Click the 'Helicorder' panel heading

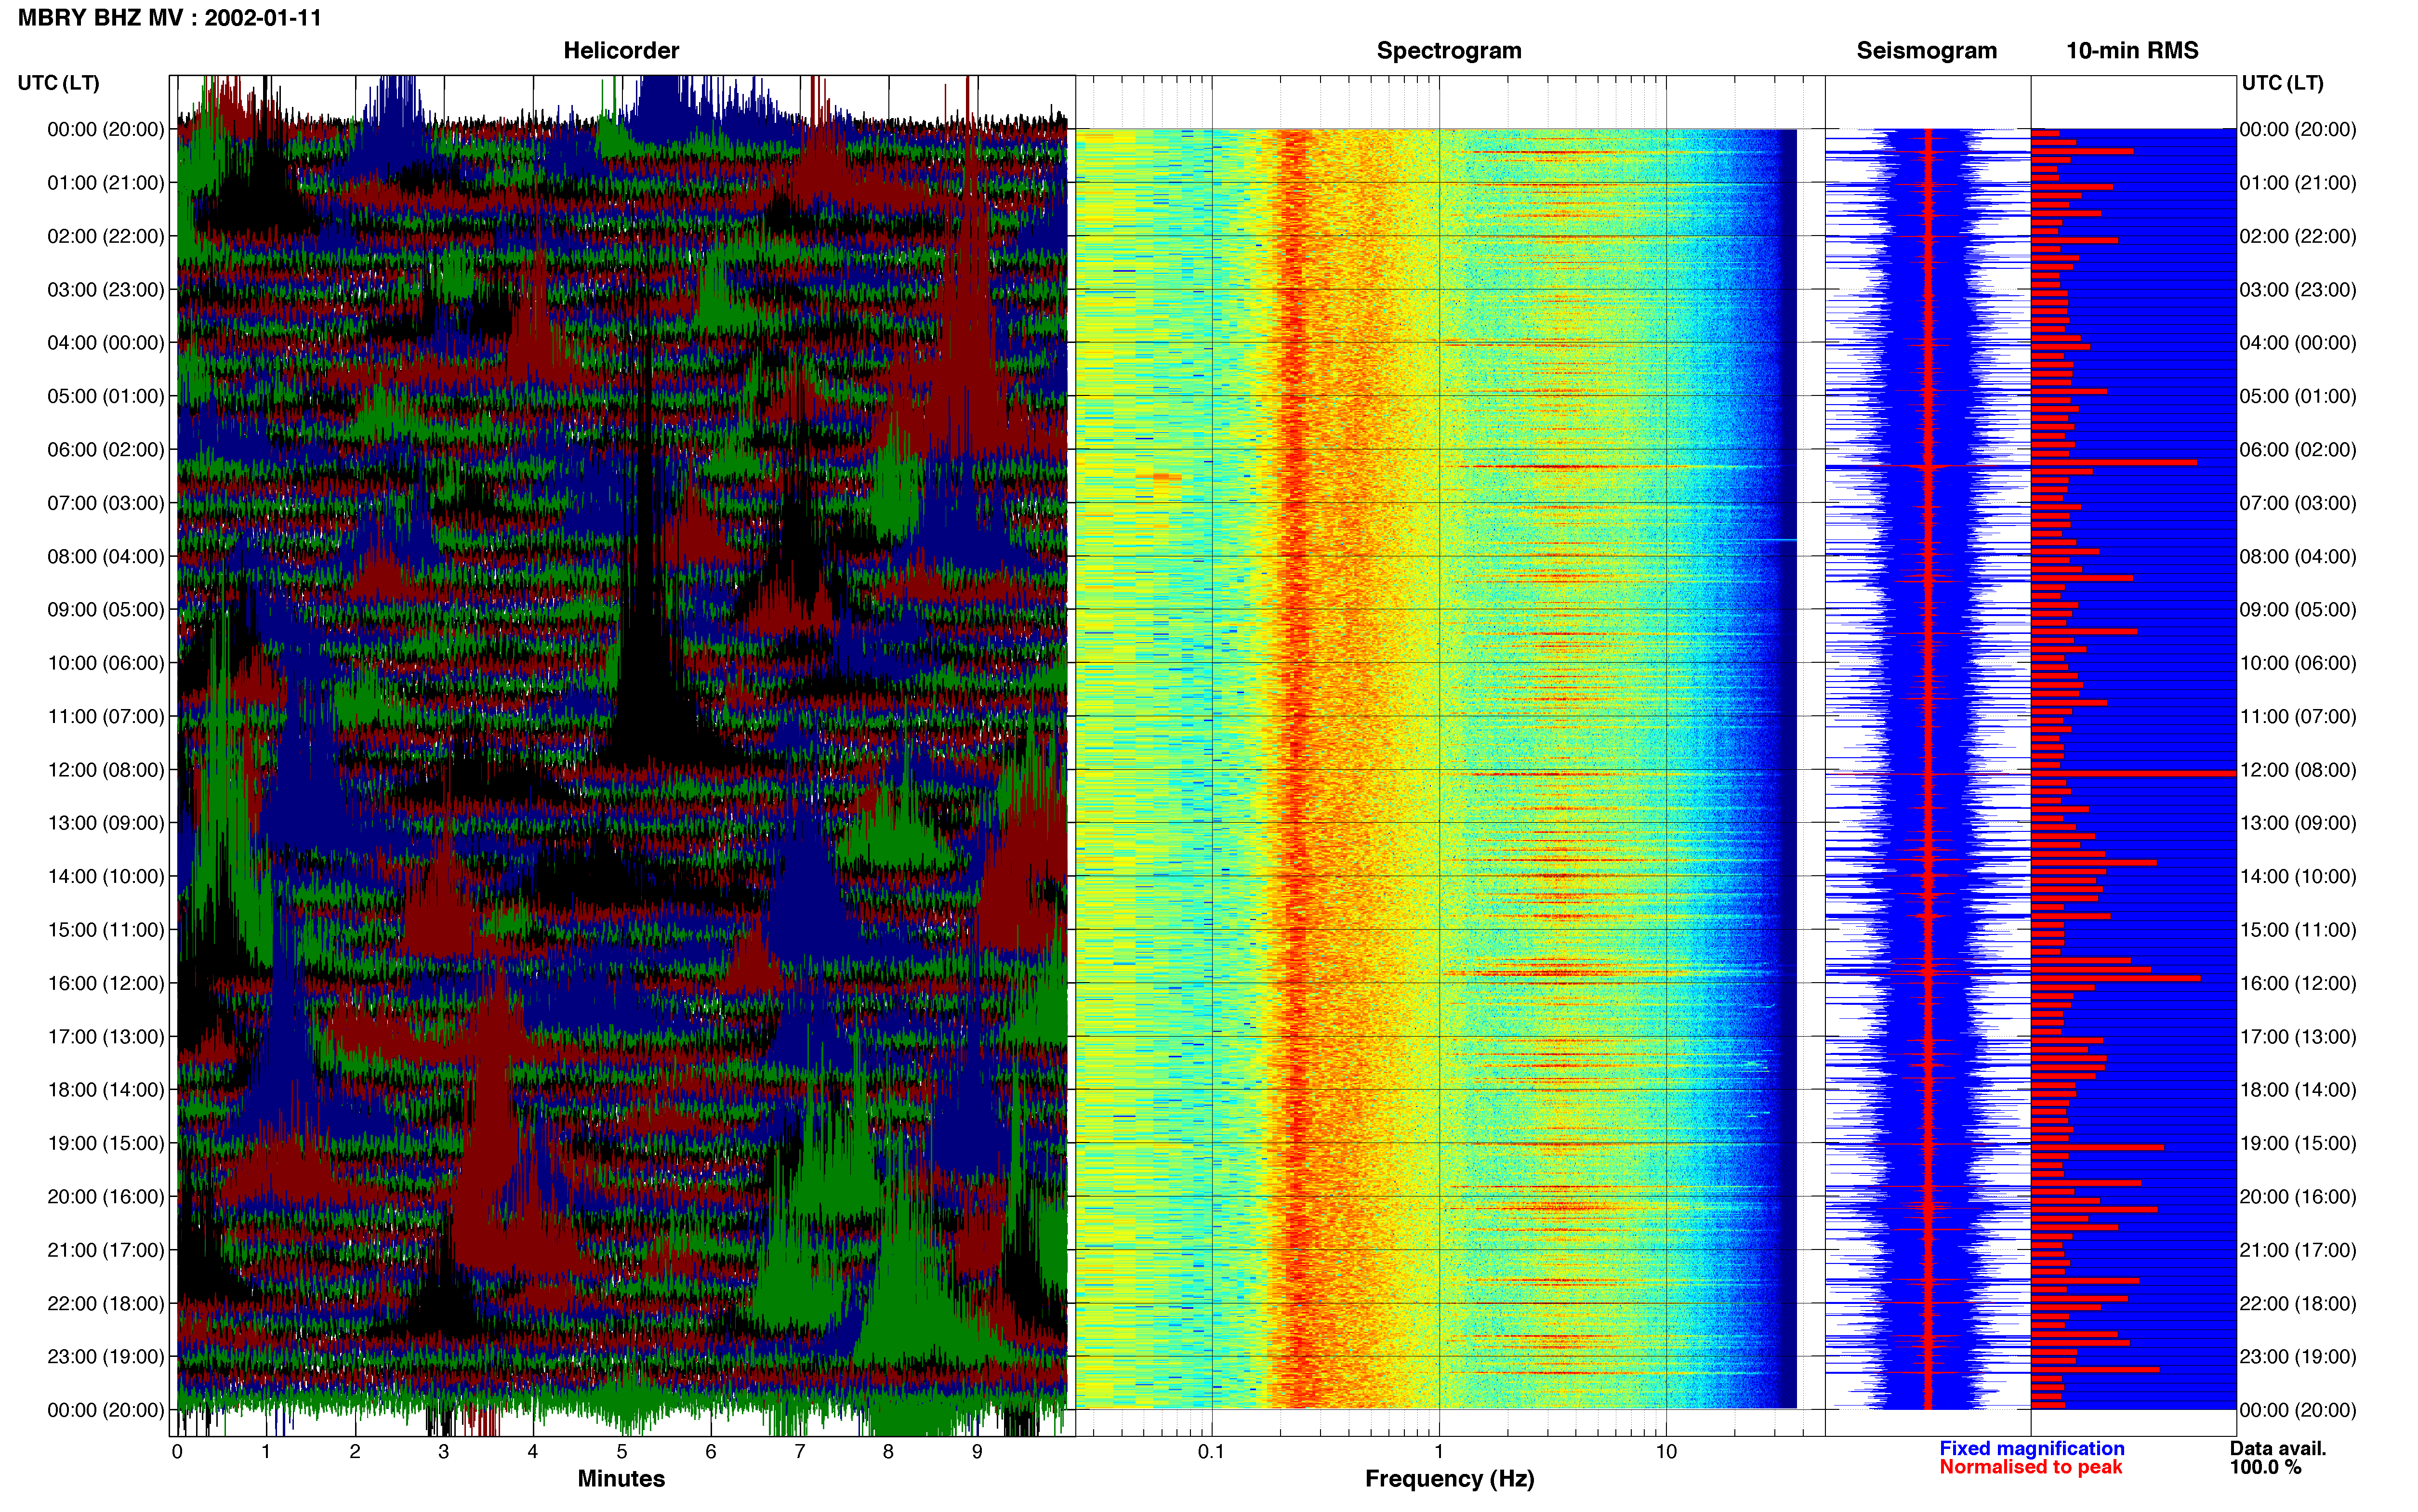coord(621,51)
